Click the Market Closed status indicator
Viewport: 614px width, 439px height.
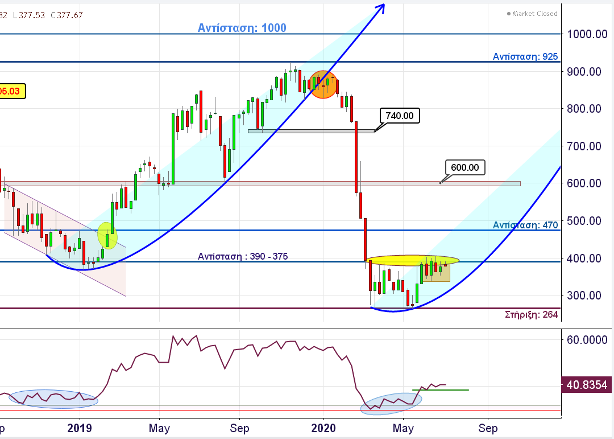tap(532, 14)
